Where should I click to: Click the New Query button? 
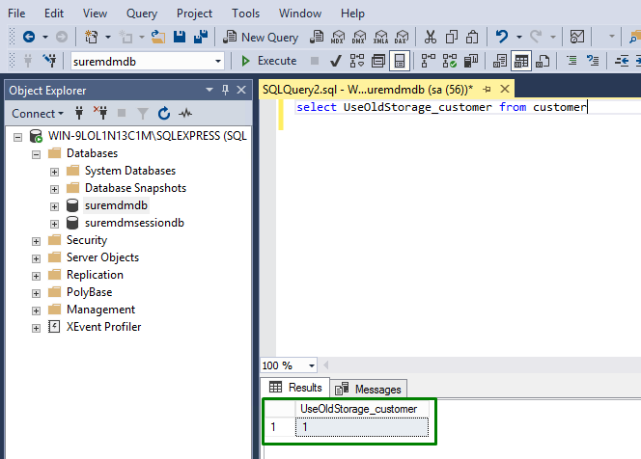coord(261,38)
